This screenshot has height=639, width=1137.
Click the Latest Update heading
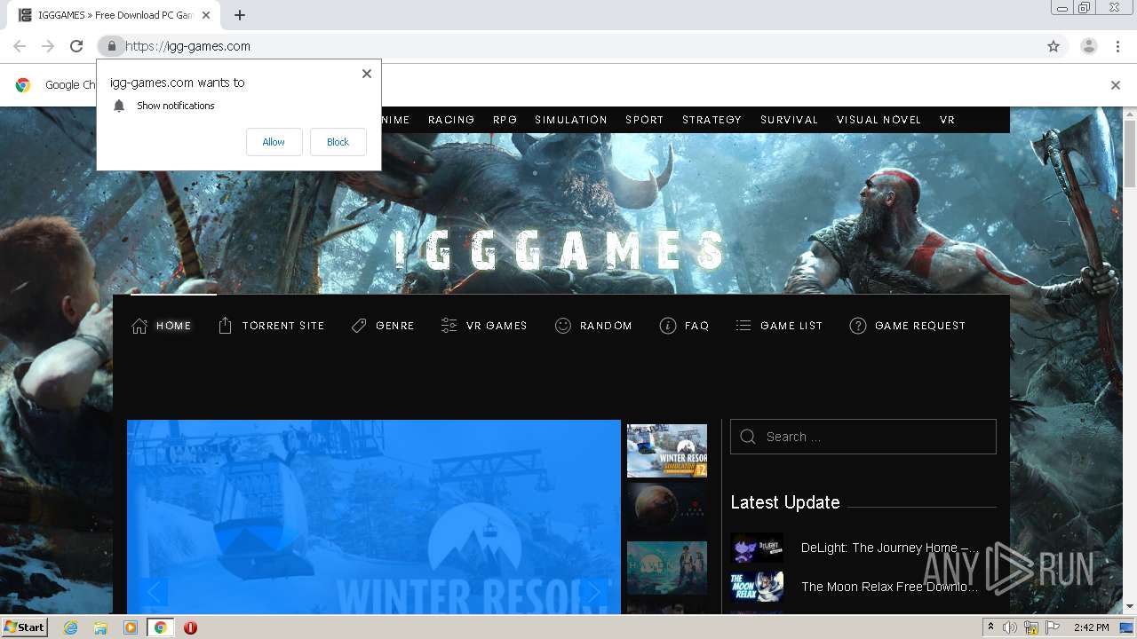(785, 502)
